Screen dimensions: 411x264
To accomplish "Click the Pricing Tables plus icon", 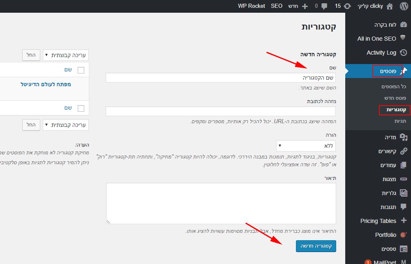I will click(x=404, y=220).
